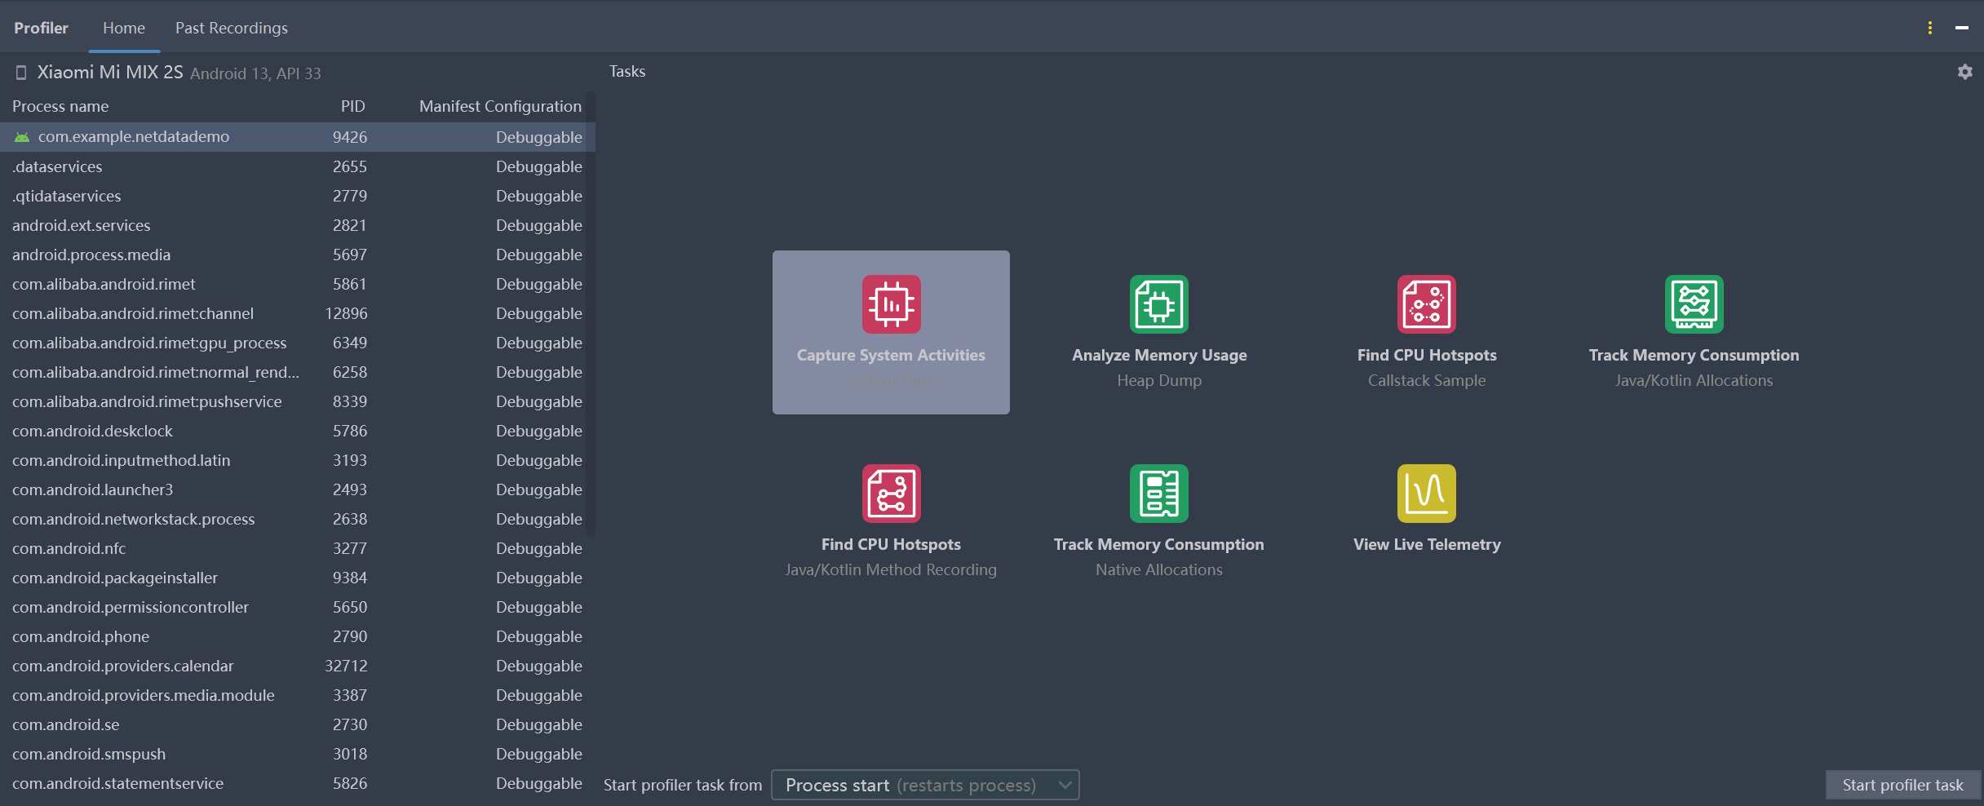Open the Process start dropdown
The image size is (1984, 806).
(x=924, y=785)
